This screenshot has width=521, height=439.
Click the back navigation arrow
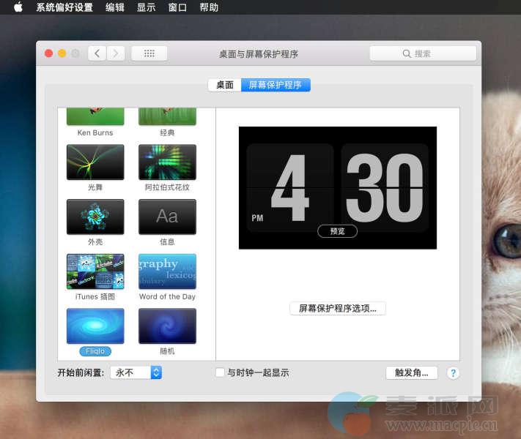[97, 53]
